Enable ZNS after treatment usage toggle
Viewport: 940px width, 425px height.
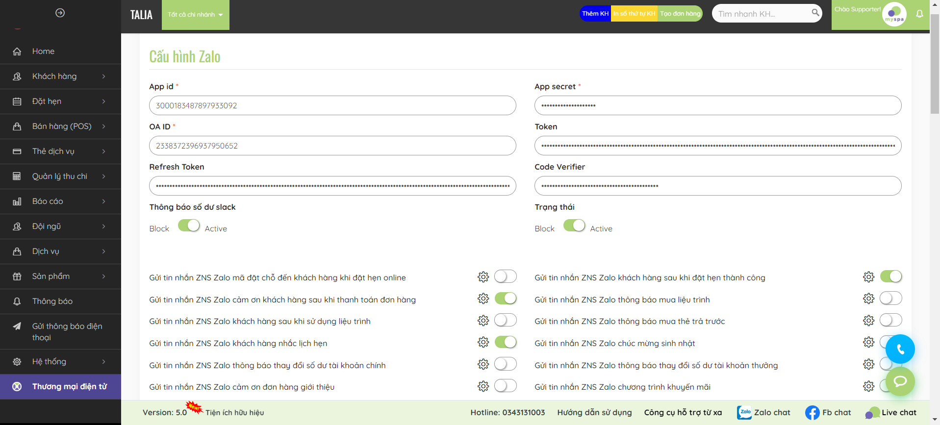(x=506, y=320)
